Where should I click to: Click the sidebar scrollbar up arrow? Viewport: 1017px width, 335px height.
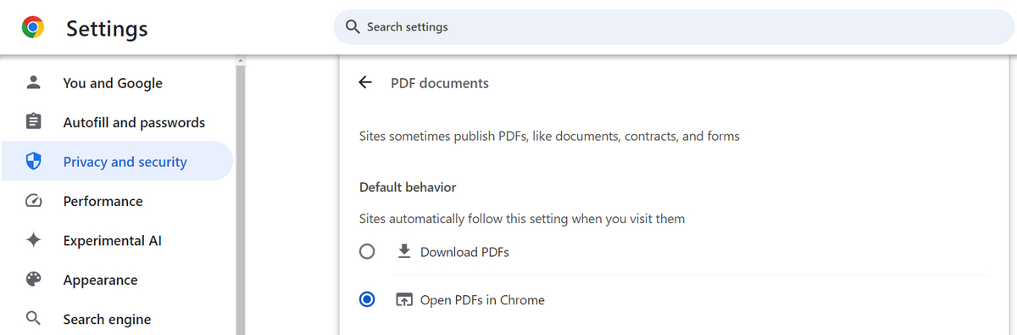(x=241, y=61)
